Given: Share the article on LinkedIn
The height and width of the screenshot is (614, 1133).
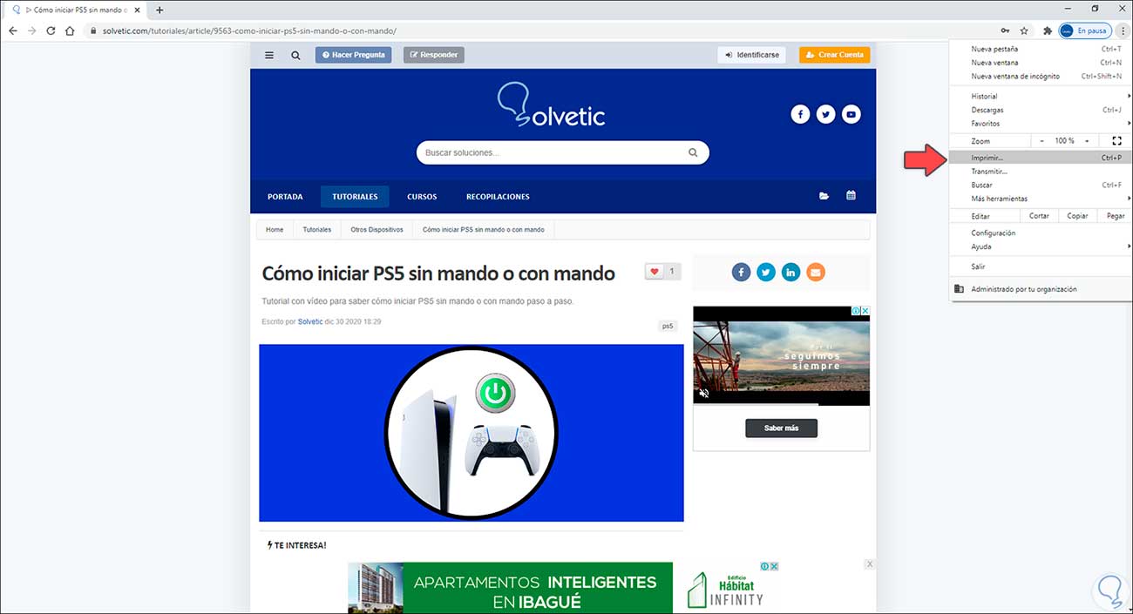Looking at the screenshot, I should pyautogui.click(x=790, y=273).
